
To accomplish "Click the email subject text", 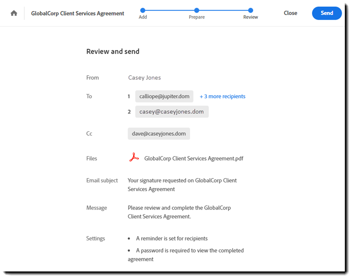I will click(x=182, y=185).
